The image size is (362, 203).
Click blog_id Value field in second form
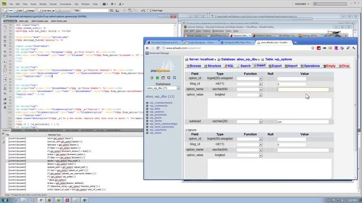pos(292,144)
